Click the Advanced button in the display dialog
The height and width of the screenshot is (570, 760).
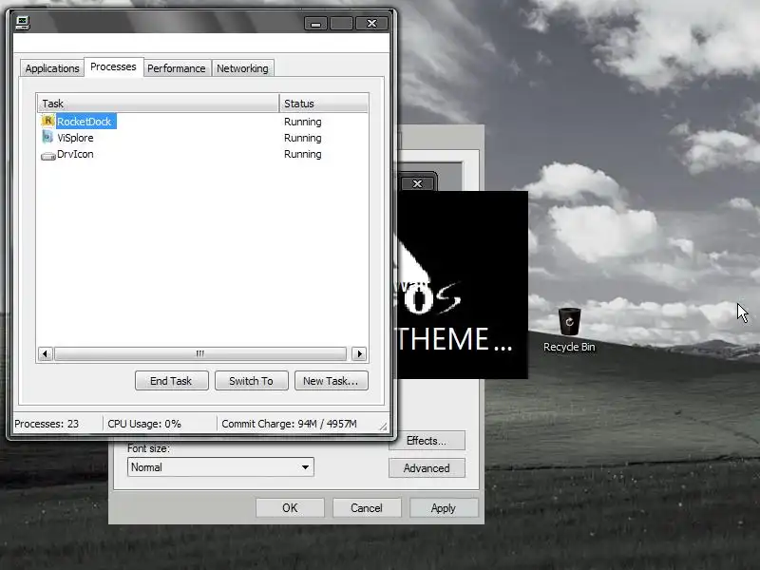tap(427, 468)
